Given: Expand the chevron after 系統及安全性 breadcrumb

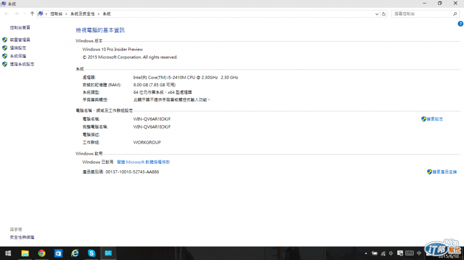Looking at the screenshot, I should pyautogui.click(x=99, y=14).
